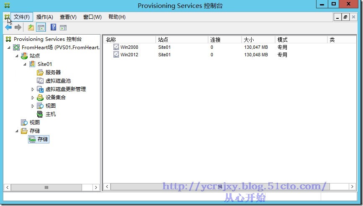This screenshot has height=206, width=363.
Task: Open the 查看(V) menu
Action: click(x=68, y=17)
